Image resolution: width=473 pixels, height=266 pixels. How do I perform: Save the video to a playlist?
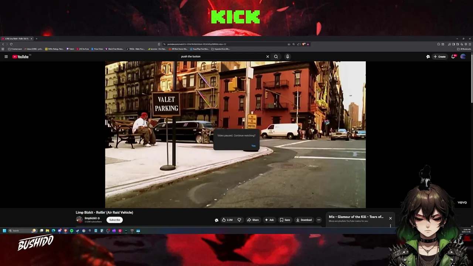285,220
